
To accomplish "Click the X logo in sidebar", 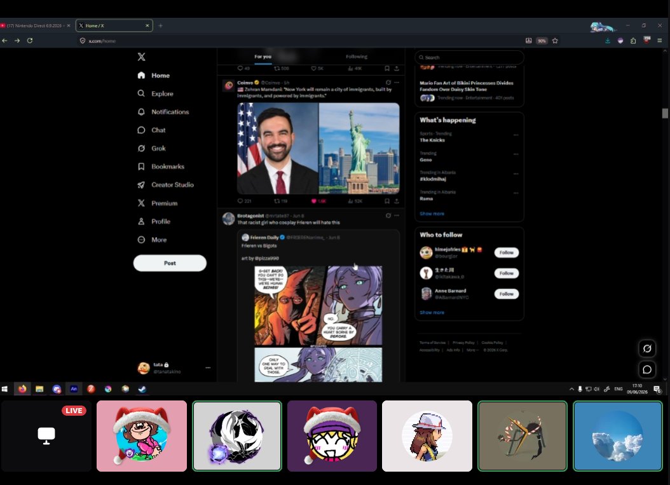I will [x=141, y=57].
